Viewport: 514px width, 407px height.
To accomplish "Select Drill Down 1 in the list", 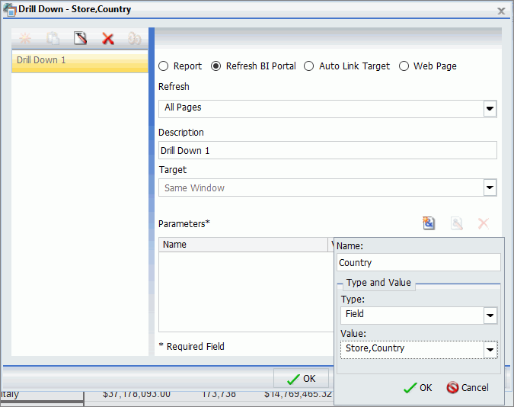I will [80, 61].
